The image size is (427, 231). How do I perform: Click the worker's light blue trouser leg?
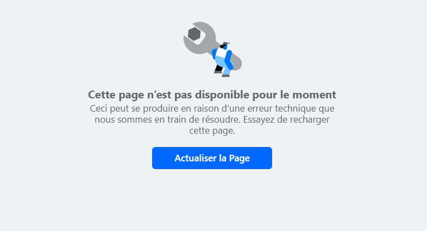click(x=227, y=70)
